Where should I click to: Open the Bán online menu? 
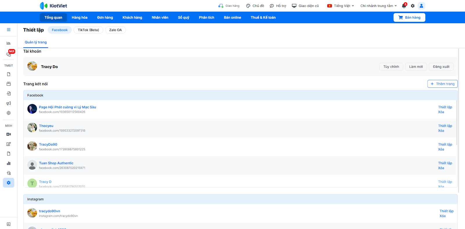(233, 17)
